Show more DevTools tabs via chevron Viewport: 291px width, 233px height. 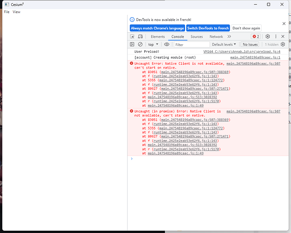point(229,36)
